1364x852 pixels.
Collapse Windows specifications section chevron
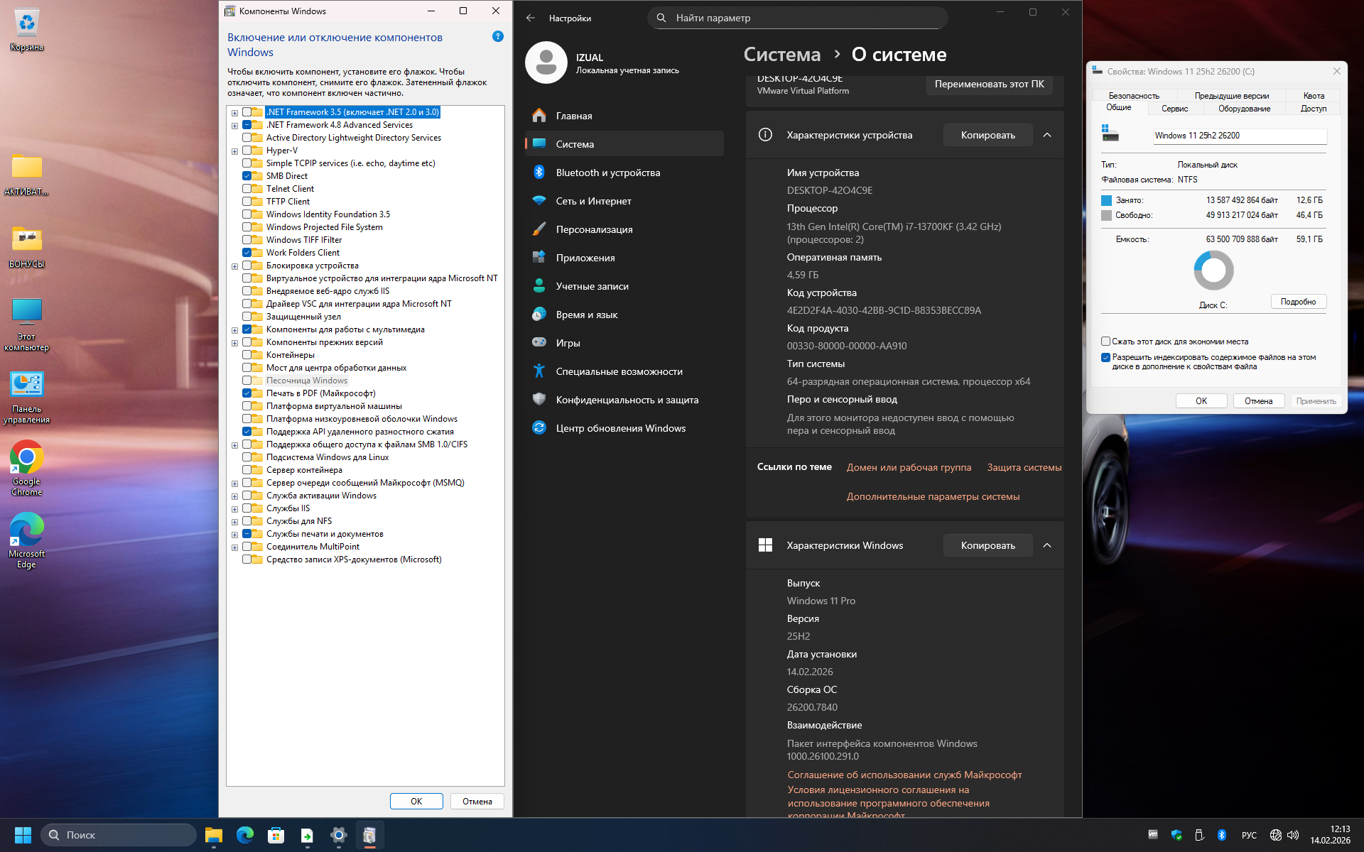[x=1046, y=545]
